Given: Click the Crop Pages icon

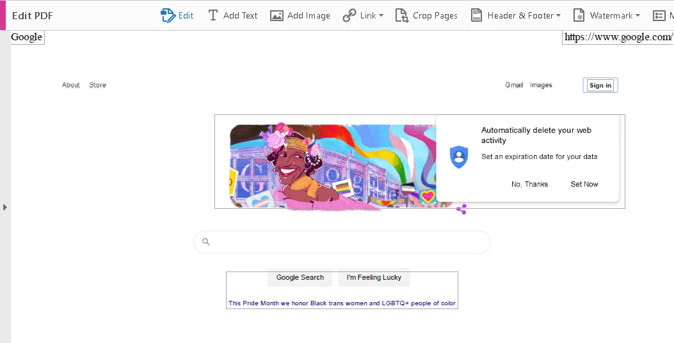Looking at the screenshot, I should click(401, 15).
